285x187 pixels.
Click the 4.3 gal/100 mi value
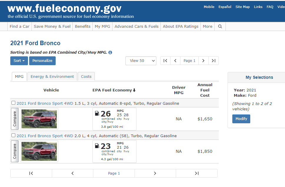[112, 159]
